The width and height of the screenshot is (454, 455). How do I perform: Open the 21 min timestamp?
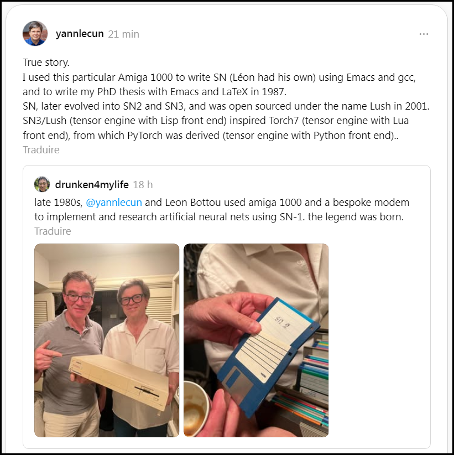click(124, 34)
